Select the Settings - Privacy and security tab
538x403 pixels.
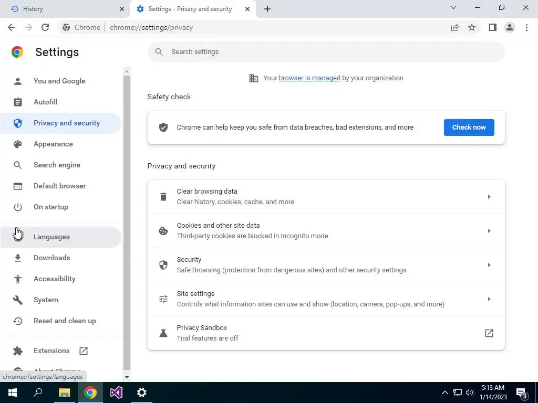[192, 9]
